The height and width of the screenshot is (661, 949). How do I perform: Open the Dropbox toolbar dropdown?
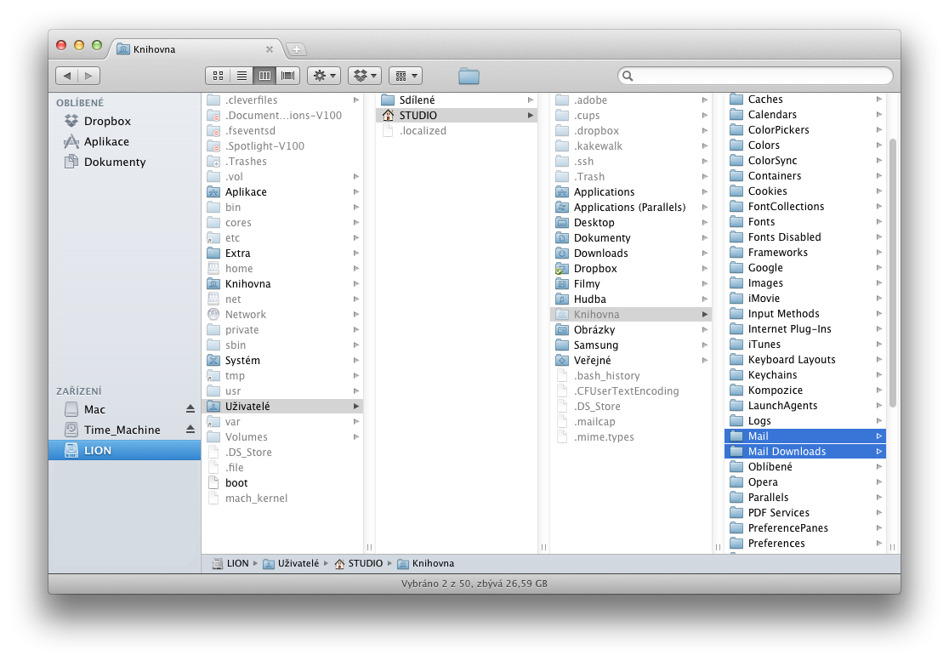[x=365, y=76]
